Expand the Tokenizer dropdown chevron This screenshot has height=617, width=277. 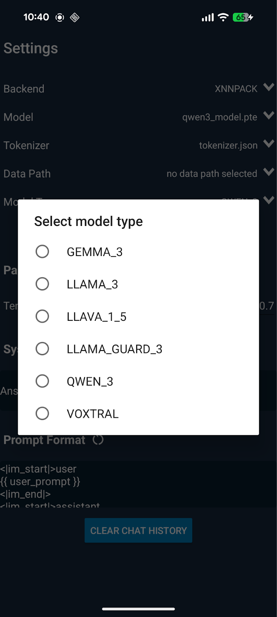[x=269, y=144]
